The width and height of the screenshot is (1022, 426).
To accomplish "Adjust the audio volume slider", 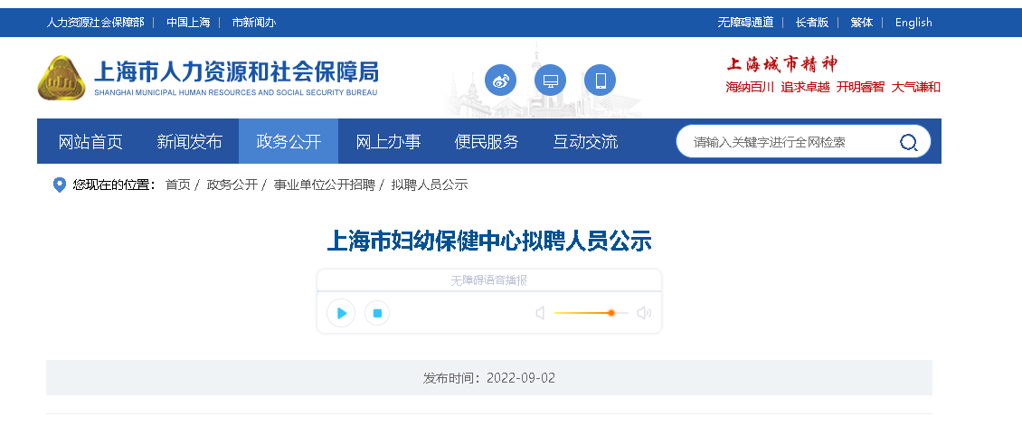I will click(591, 313).
